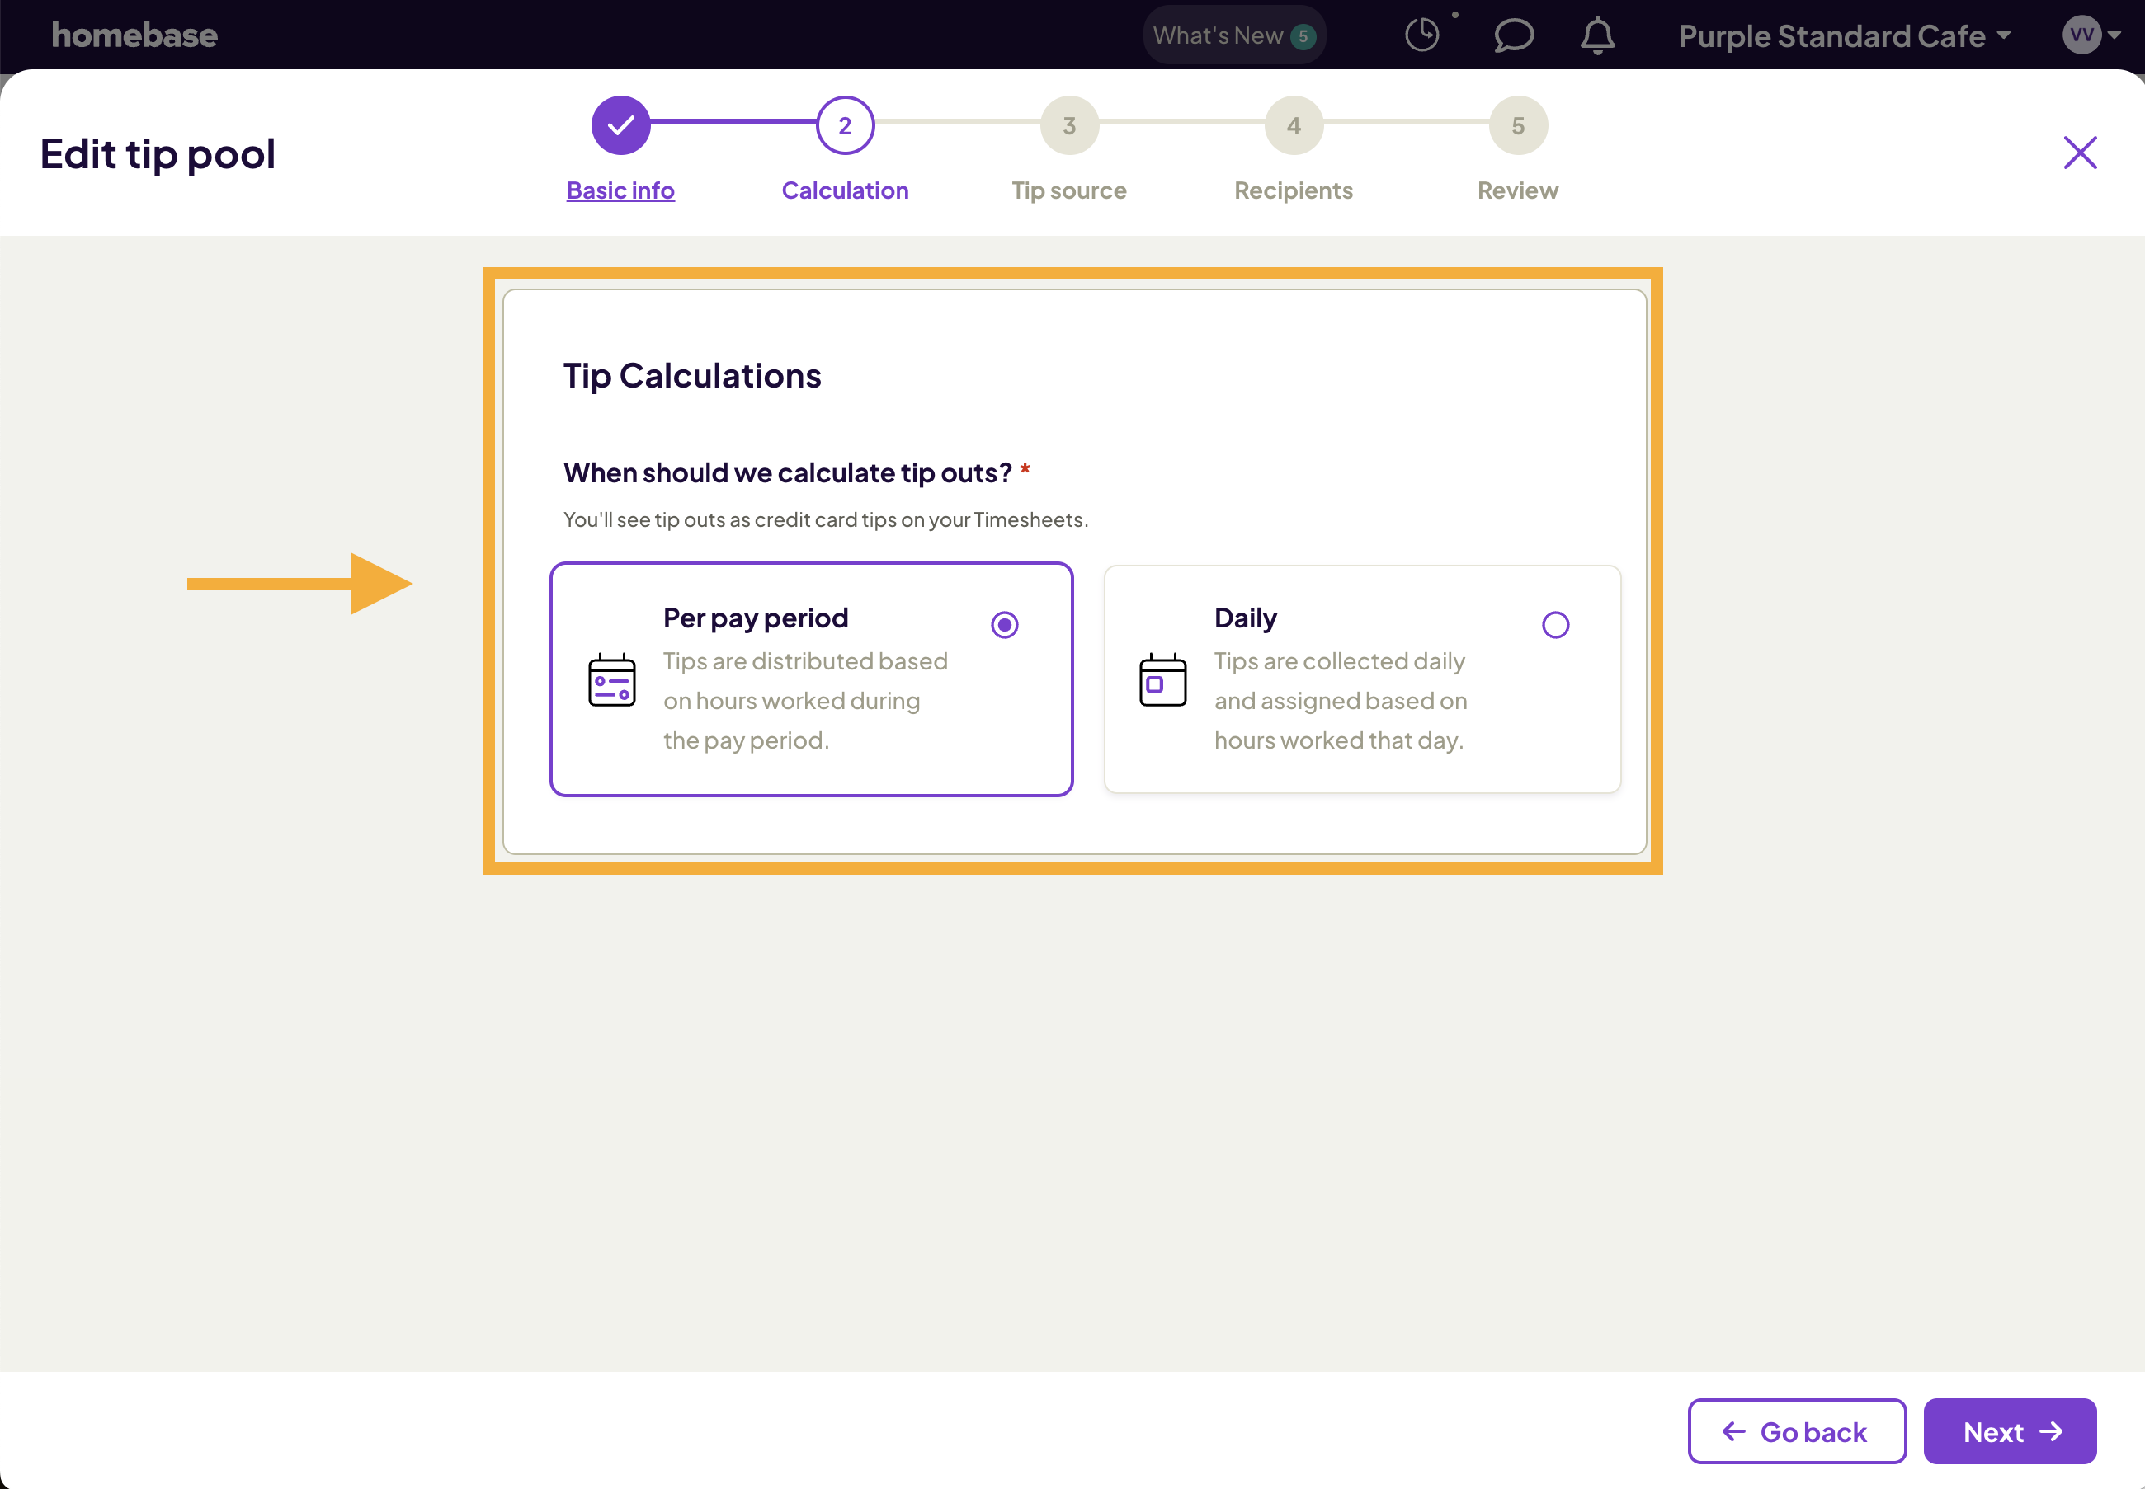Go to the Basic info step
The width and height of the screenshot is (2145, 1489).
(619, 190)
